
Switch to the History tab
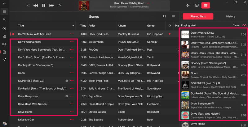point(230,16)
